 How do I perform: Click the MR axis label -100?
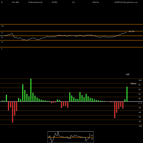[x=140, y=126]
